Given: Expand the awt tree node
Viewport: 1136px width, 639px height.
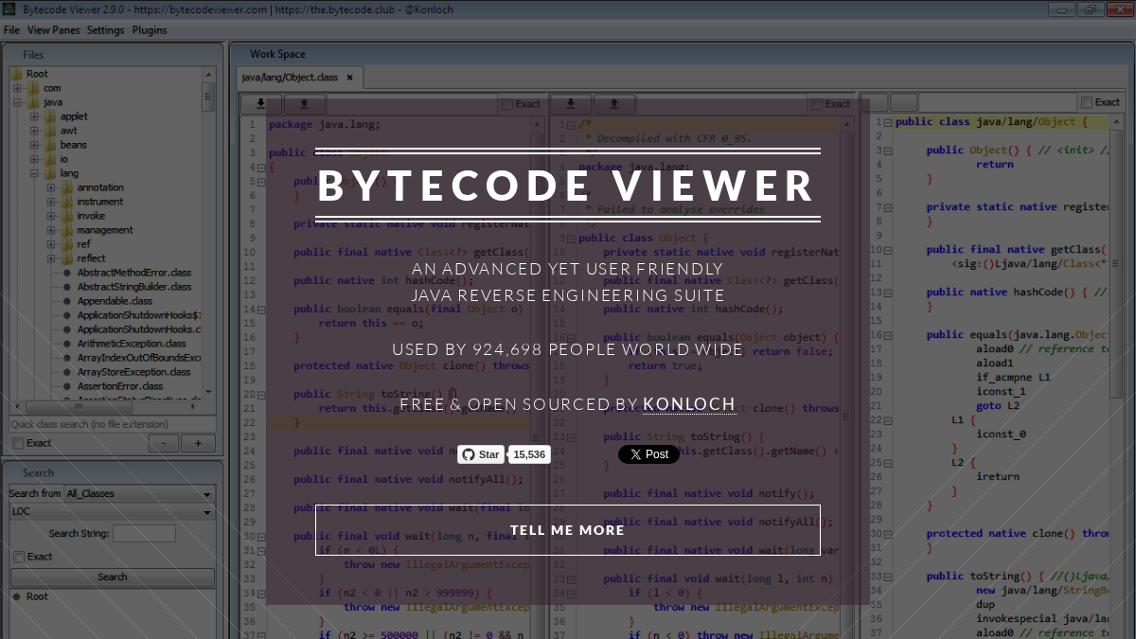Looking at the screenshot, I should [x=34, y=131].
